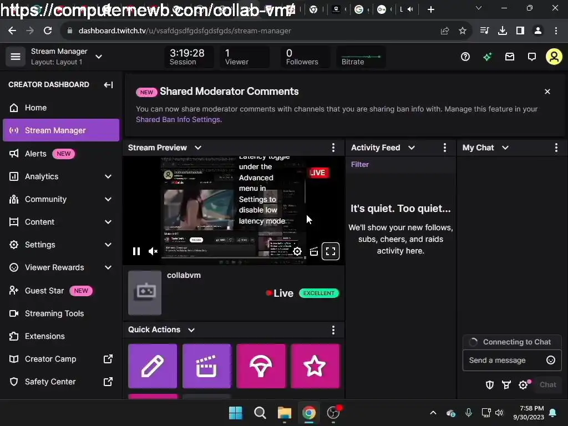Open Activity Feed panel options menu
568x426 pixels.
click(x=445, y=148)
